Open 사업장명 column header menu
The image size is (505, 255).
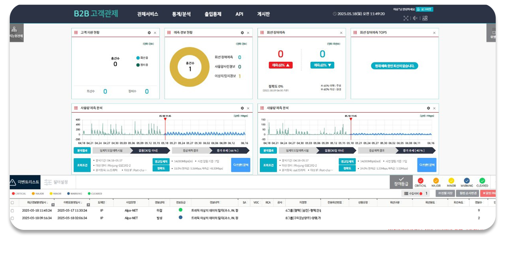(x=131, y=203)
